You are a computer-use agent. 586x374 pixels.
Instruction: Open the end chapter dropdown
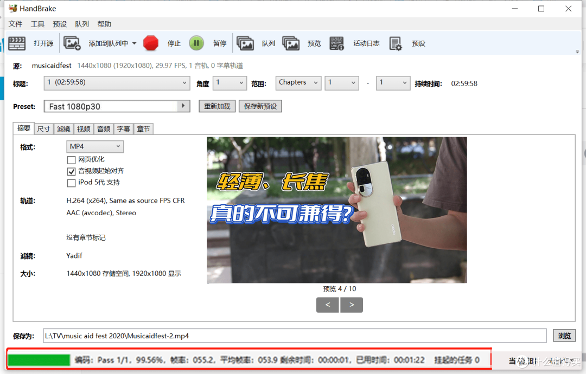click(393, 83)
